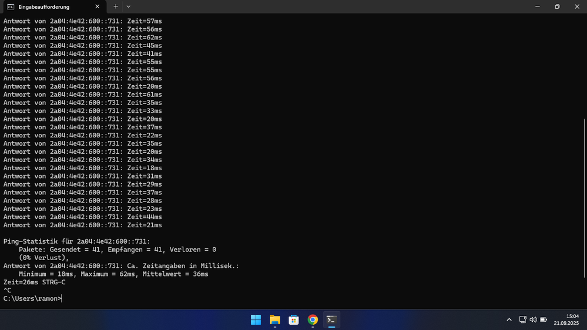Click the Minimum = 18ms statistics line
Viewport: 587px width, 330px height.
click(x=113, y=274)
